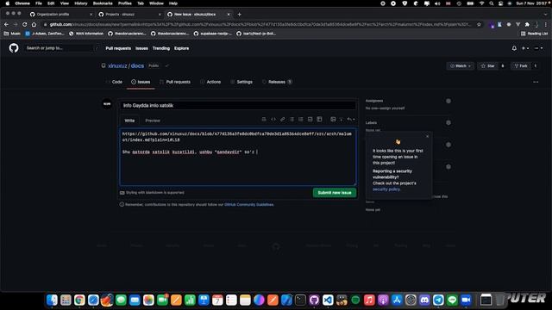Go to Trending in the top navigation
Screen dimensions: 552x310
pos(161,48)
